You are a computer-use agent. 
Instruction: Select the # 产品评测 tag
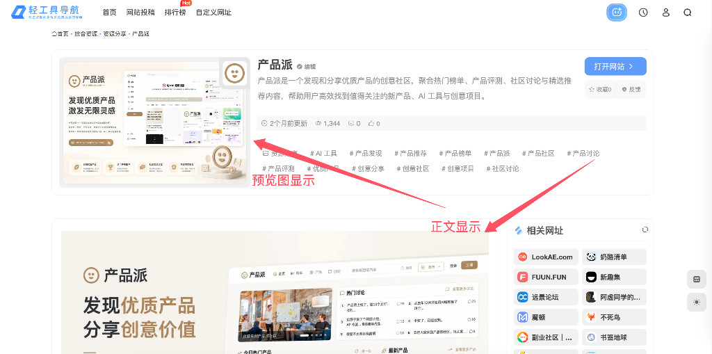pos(278,168)
